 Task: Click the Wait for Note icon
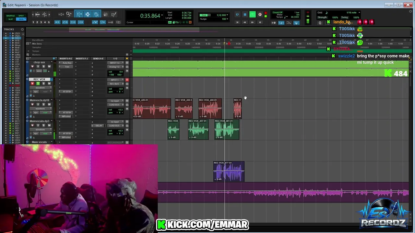click(x=274, y=23)
